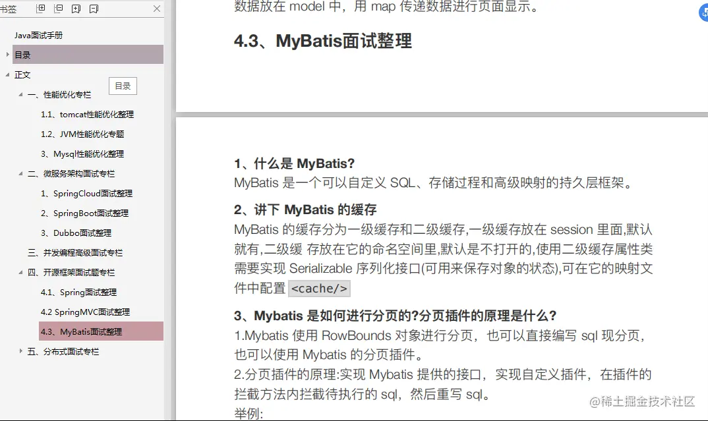This screenshot has height=421, width=708.
Task: Jump to 四、开源框架面试题专栏 bookmark
Action: (71, 272)
